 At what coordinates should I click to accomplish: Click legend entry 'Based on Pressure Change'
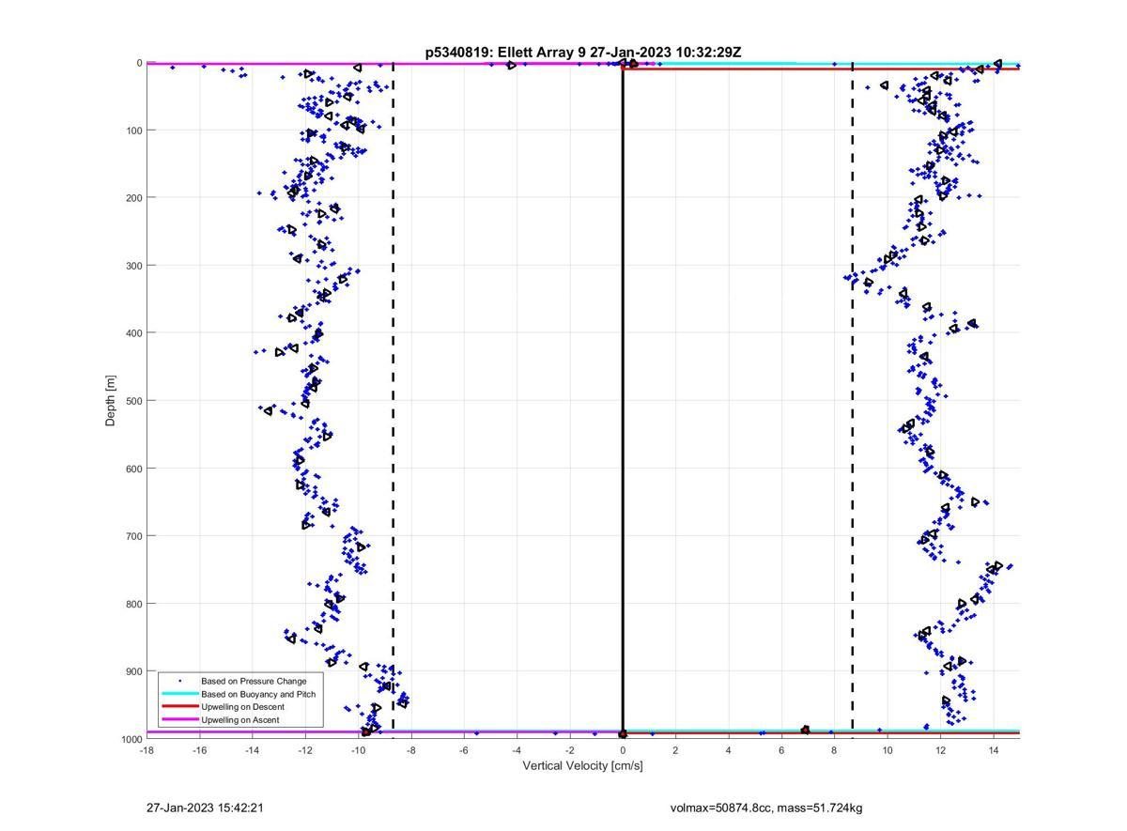(254, 681)
